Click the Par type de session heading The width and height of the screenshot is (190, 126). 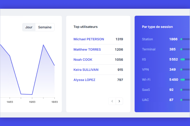[x=157, y=27]
